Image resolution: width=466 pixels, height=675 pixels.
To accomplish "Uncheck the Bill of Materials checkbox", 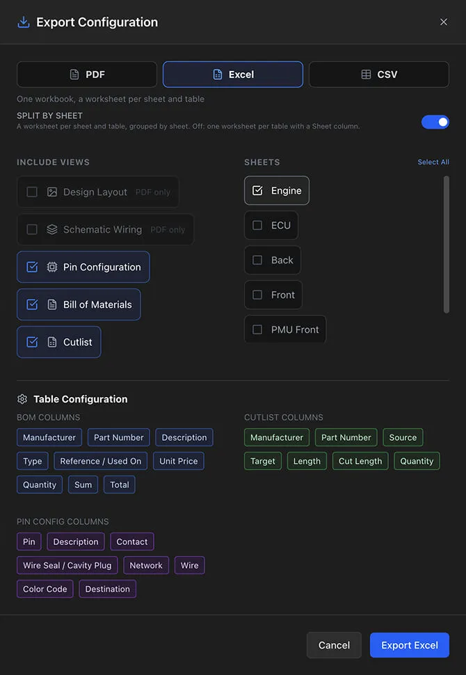I will [x=32, y=304].
